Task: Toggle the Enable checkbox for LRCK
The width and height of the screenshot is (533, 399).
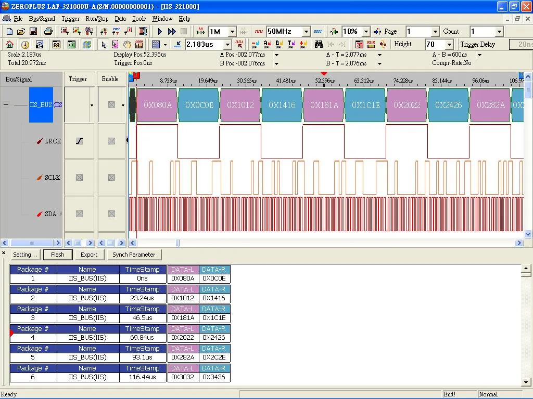Action: click(x=111, y=141)
